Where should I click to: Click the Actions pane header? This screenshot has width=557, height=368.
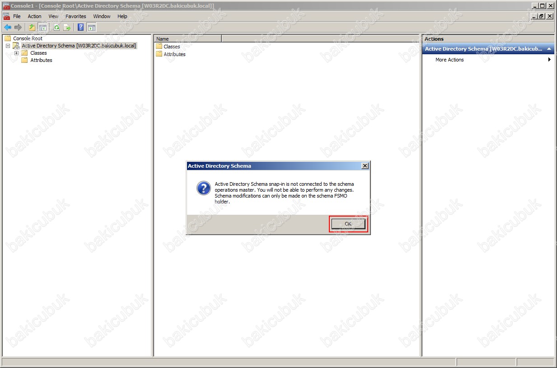pos(488,39)
